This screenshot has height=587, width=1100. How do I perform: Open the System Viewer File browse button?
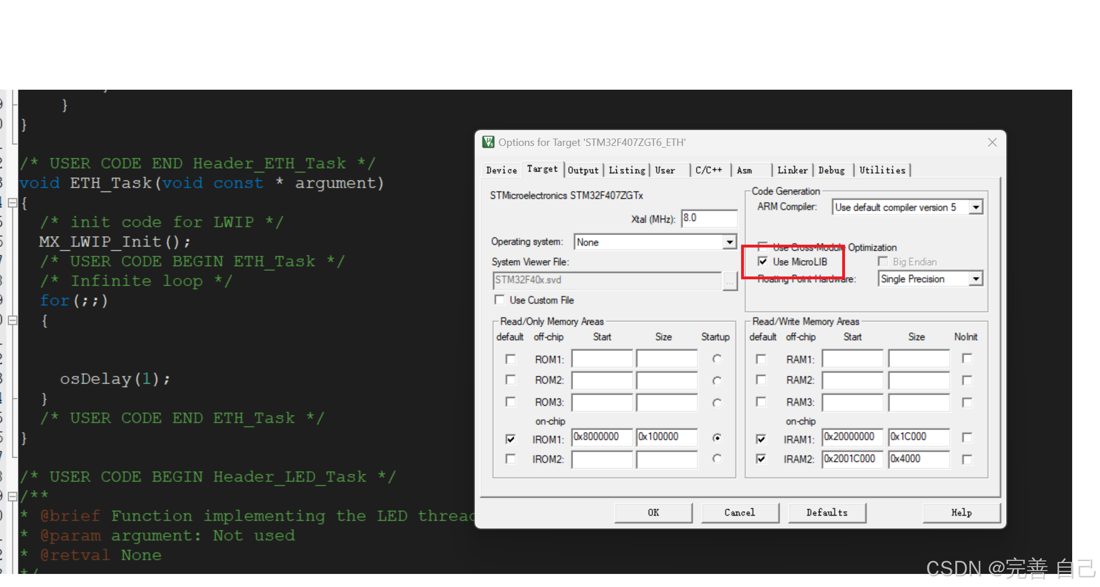click(730, 281)
